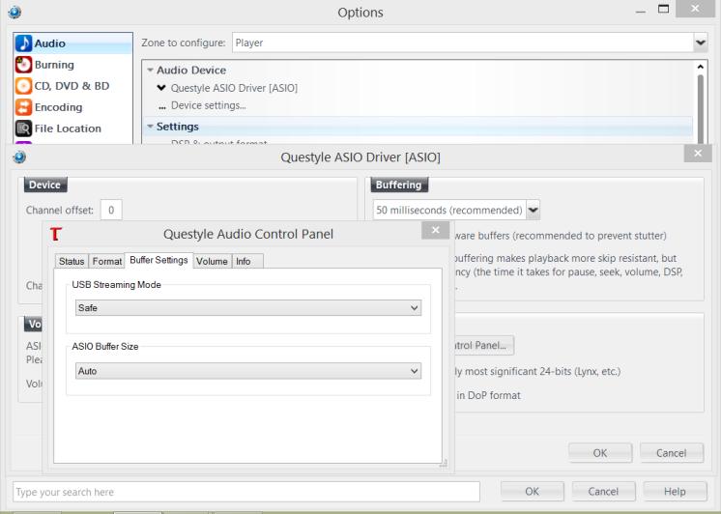Open the Zone to configure dropdown

701,43
